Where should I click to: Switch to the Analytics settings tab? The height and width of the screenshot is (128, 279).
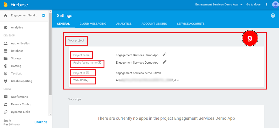click(124, 24)
